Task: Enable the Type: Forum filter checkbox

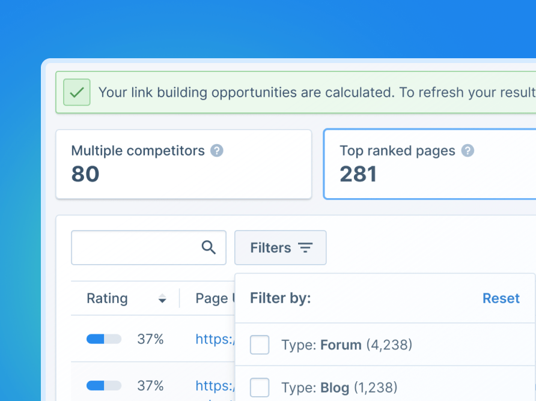Action: 259,345
